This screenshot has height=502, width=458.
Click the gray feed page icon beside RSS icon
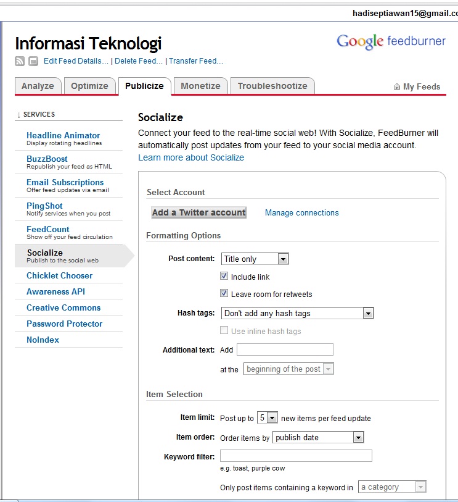tap(33, 61)
